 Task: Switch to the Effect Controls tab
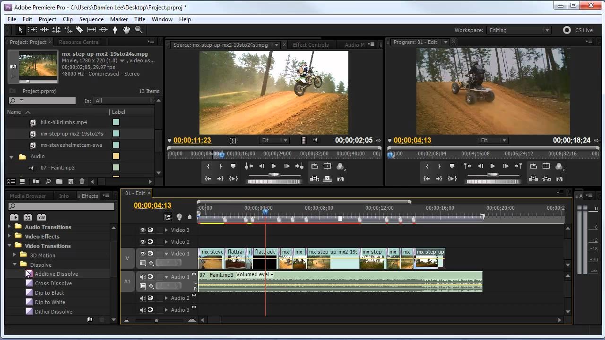pos(311,45)
